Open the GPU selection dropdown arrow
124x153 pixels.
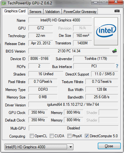71,147
